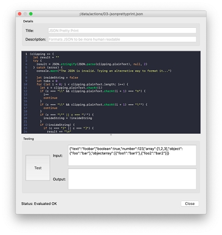The image size is (222, 235).
Task: Click the red close window button
Action: tap(19, 14)
